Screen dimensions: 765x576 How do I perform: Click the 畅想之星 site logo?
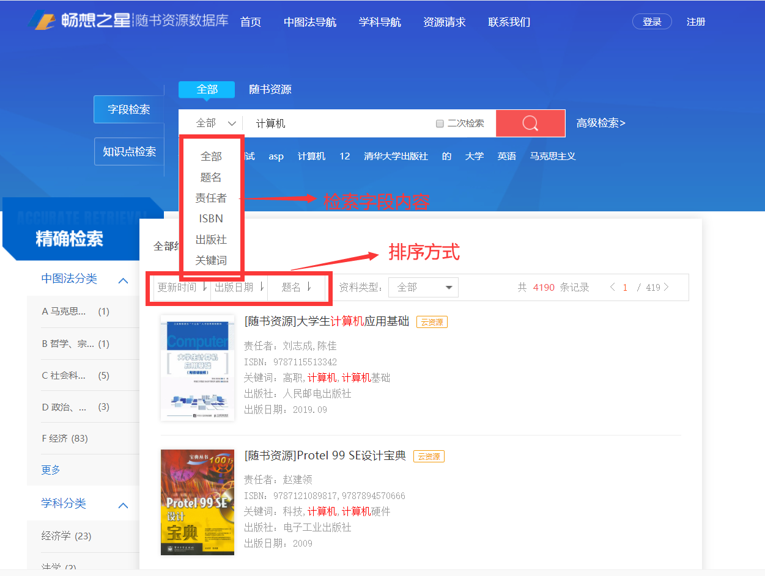point(79,21)
